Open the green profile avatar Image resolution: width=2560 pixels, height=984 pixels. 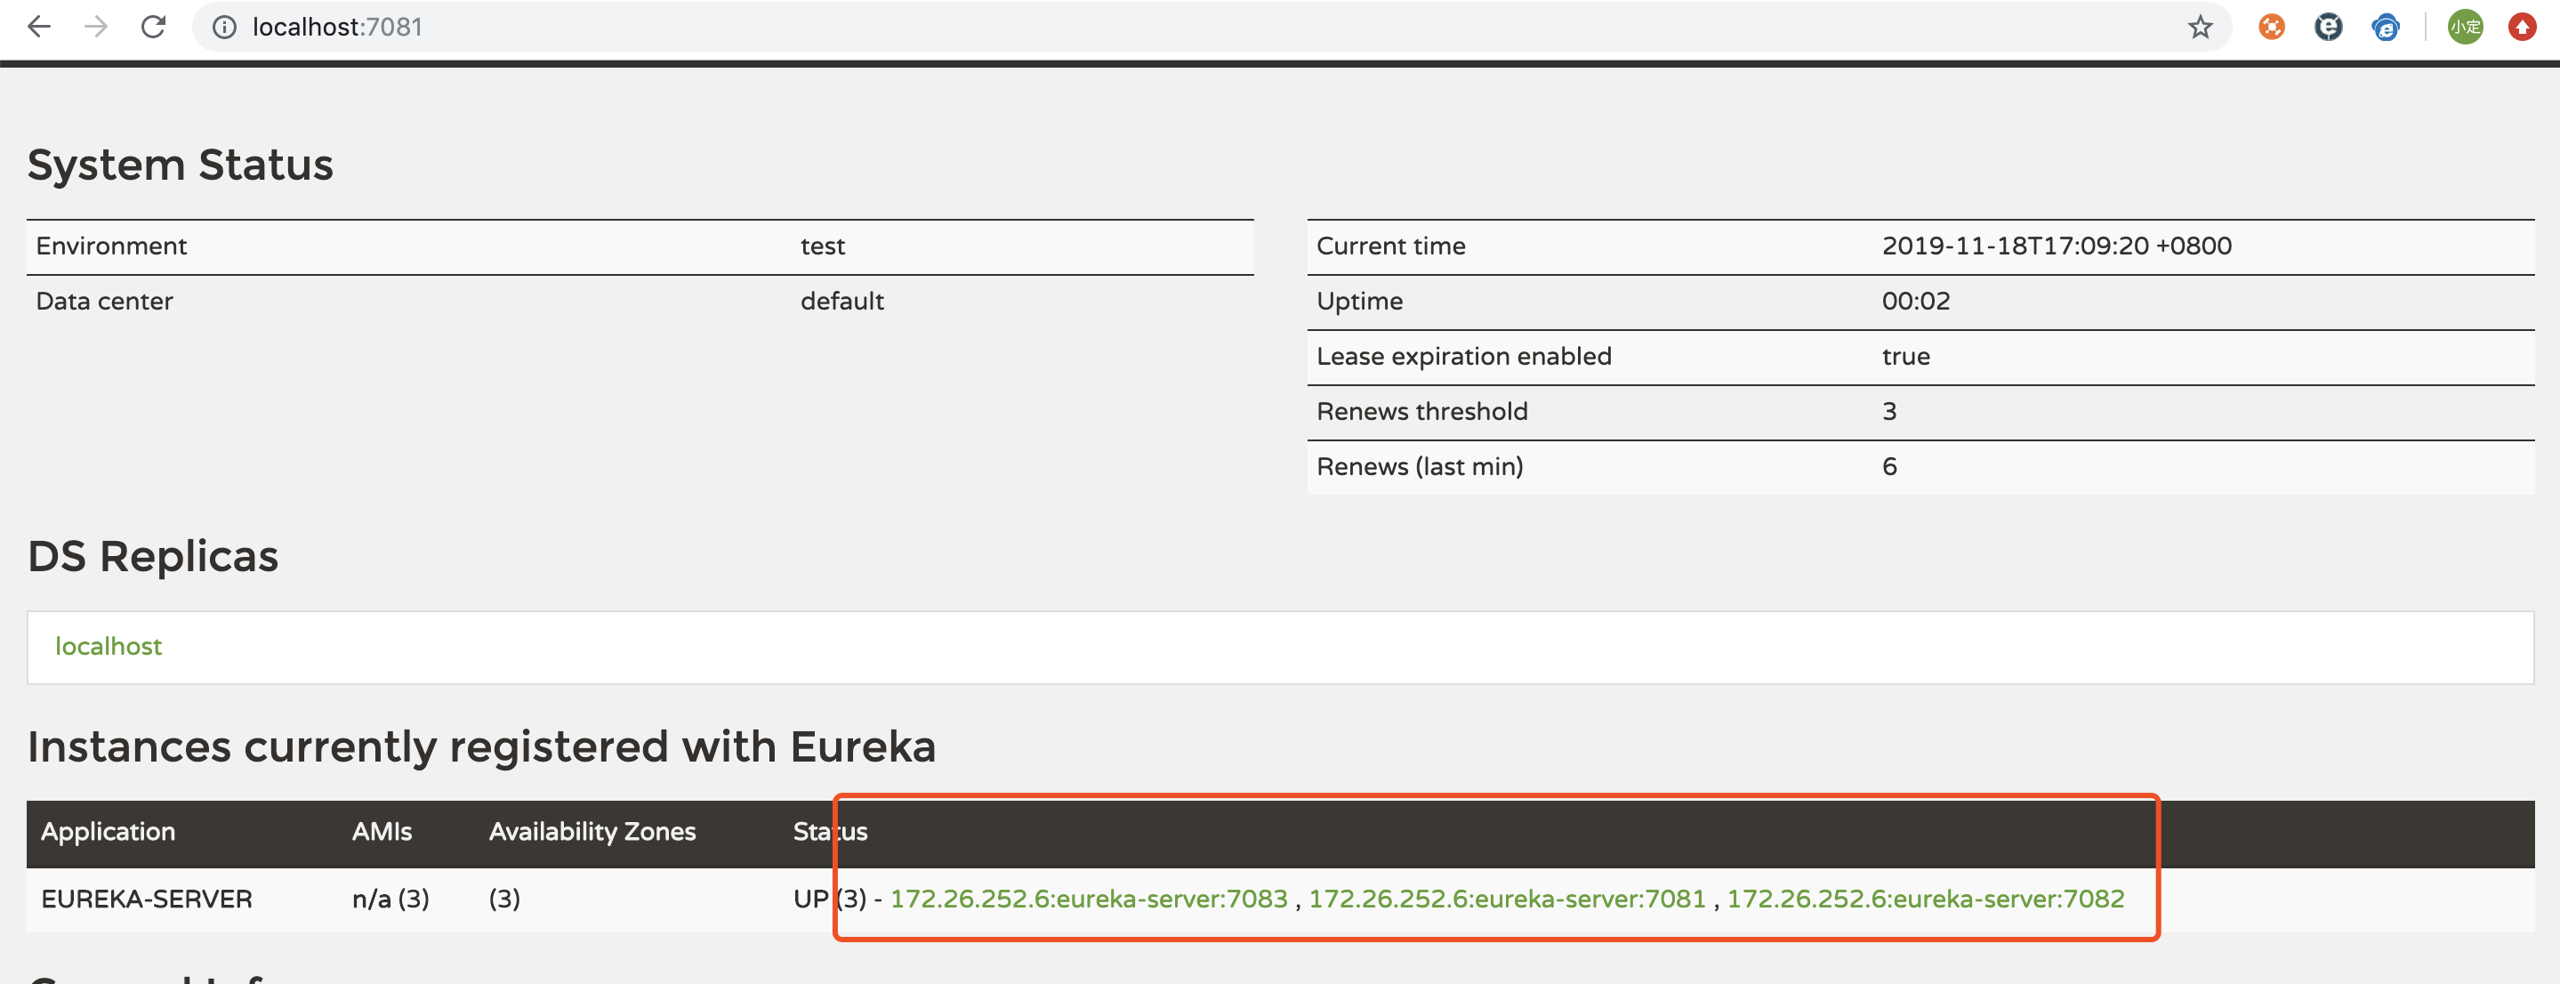pyautogui.click(x=2465, y=27)
